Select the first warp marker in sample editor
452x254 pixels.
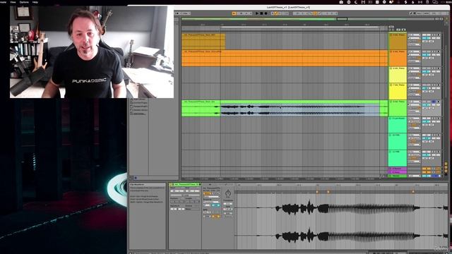coord(317,191)
